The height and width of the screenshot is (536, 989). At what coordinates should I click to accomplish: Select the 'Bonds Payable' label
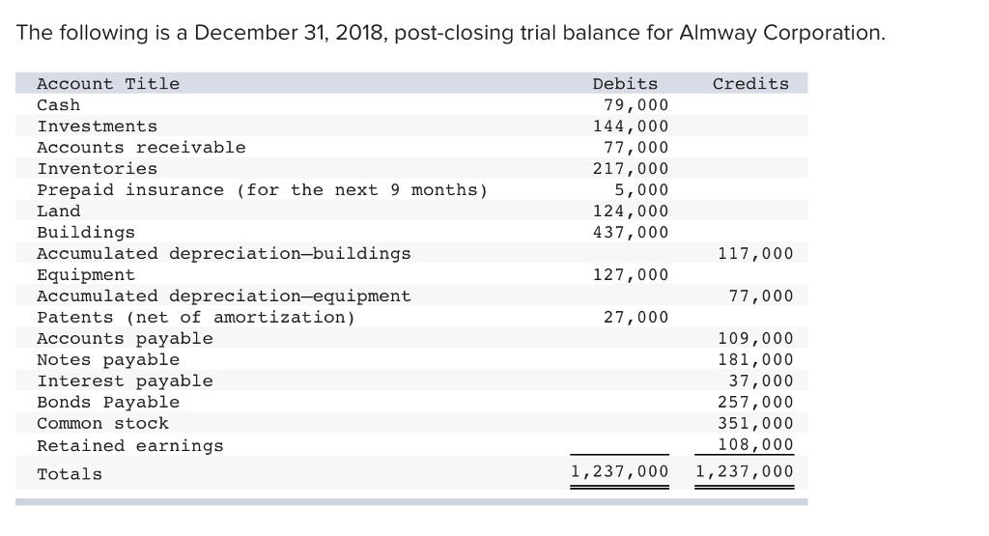pyautogui.click(x=108, y=403)
